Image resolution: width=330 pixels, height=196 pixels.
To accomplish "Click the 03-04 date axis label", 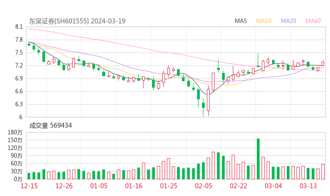I will click(273, 186).
